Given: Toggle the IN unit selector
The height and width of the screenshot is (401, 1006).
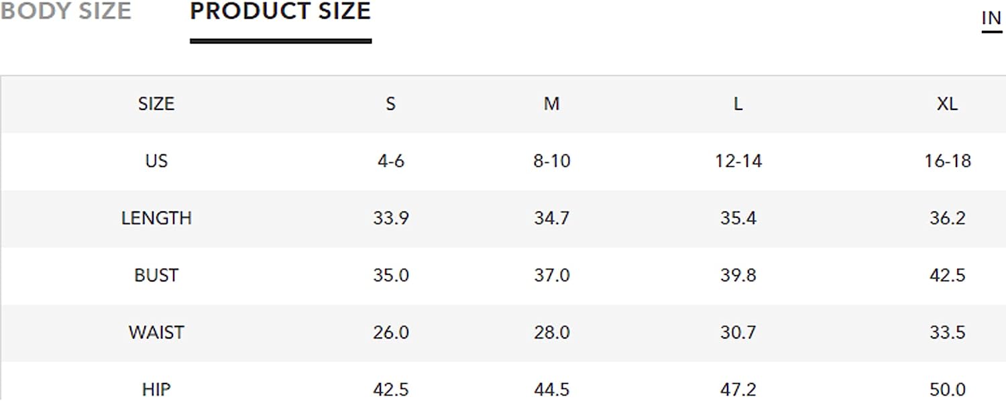Looking at the screenshot, I should (x=991, y=18).
